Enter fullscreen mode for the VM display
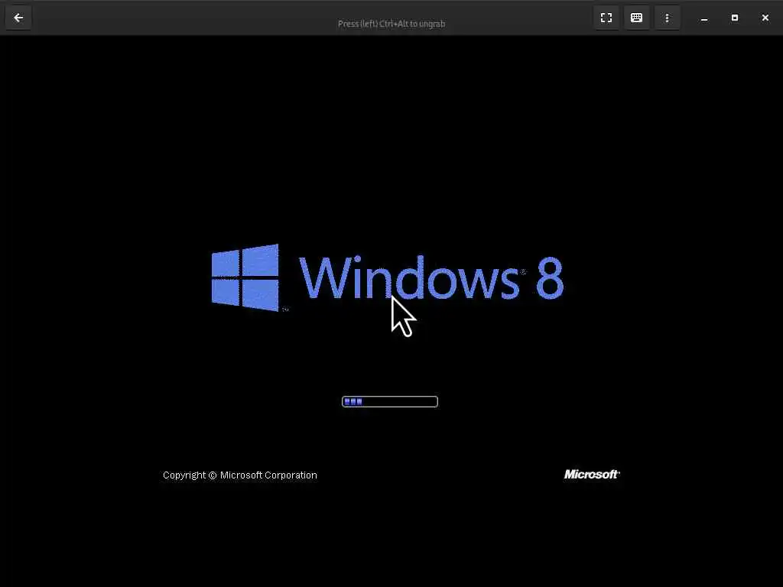Screen dimensions: 783x587 click(606, 18)
